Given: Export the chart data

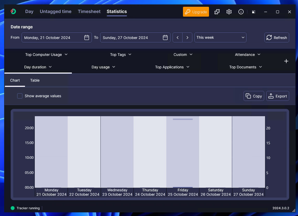Looking at the screenshot, I should click(x=277, y=96).
